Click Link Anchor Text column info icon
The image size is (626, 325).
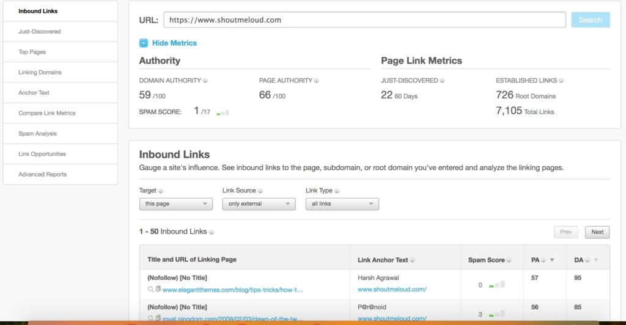coord(412,260)
